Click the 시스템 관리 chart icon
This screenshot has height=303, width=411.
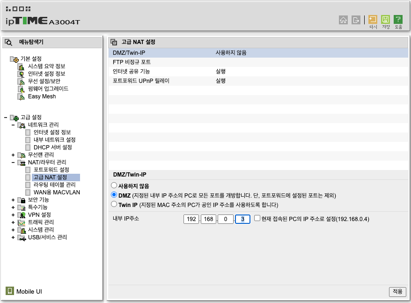[x=21, y=230]
